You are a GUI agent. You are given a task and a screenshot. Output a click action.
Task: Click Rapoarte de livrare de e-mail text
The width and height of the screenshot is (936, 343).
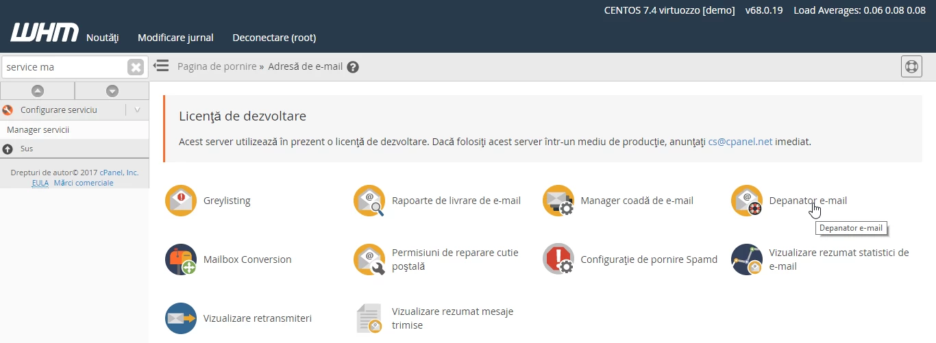[x=456, y=201]
